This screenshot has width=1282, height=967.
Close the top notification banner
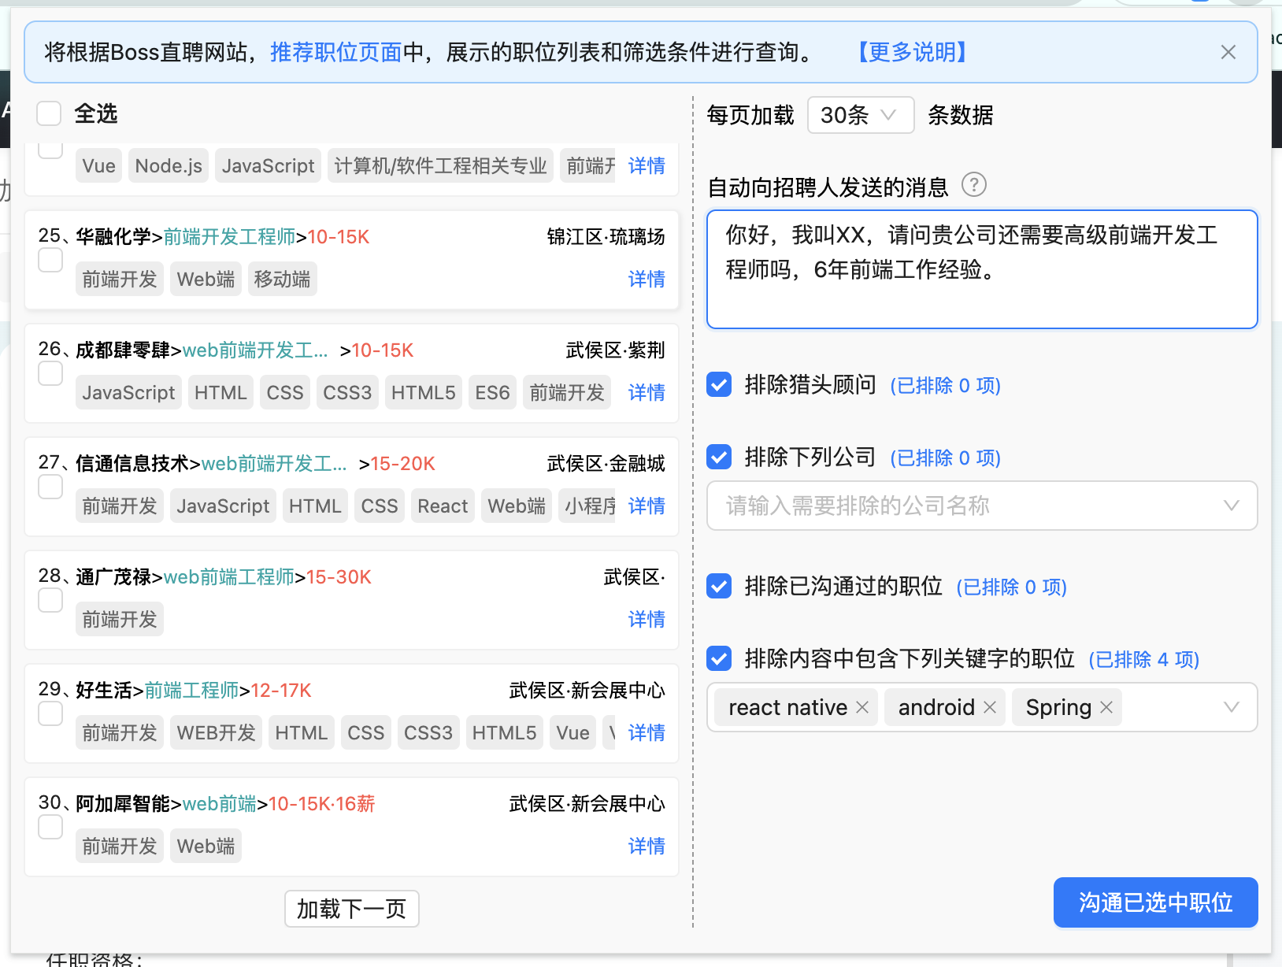coord(1228,52)
